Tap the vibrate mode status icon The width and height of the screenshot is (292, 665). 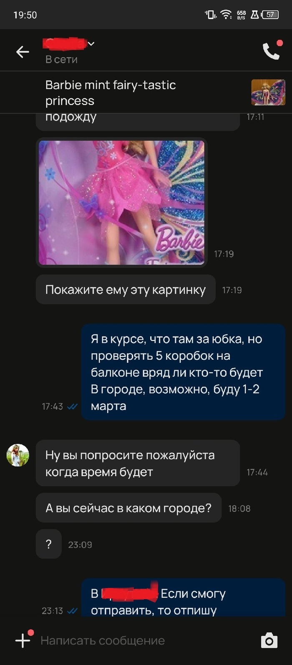tap(211, 15)
